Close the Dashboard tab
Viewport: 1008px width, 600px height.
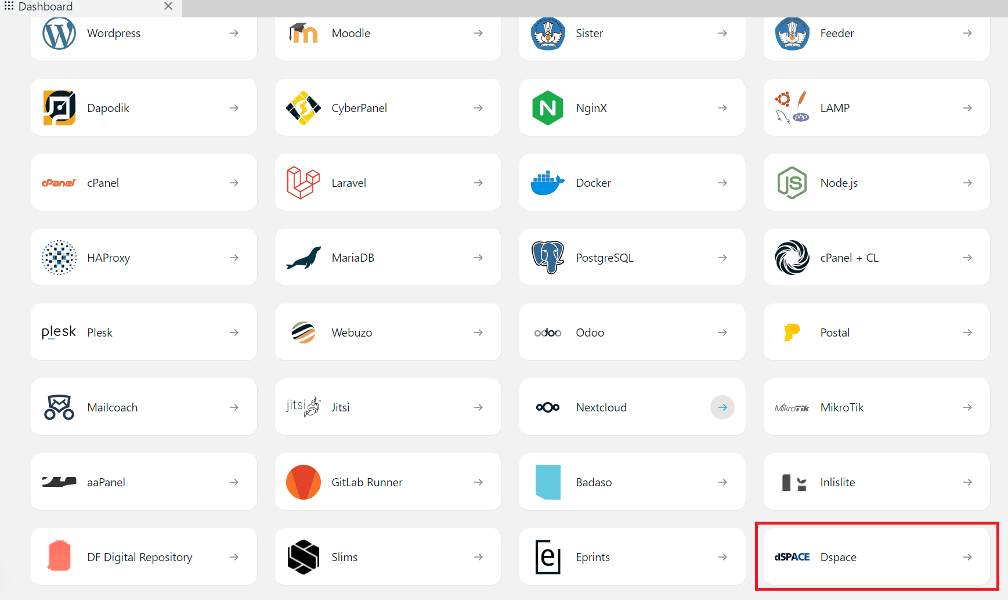click(x=168, y=6)
